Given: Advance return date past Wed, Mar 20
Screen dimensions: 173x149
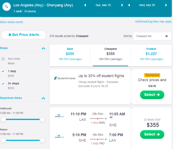Looking at the screenshot, I should click(x=166, y=5).
